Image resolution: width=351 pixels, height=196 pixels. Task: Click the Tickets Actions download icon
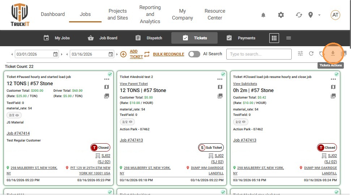[333, 54]
